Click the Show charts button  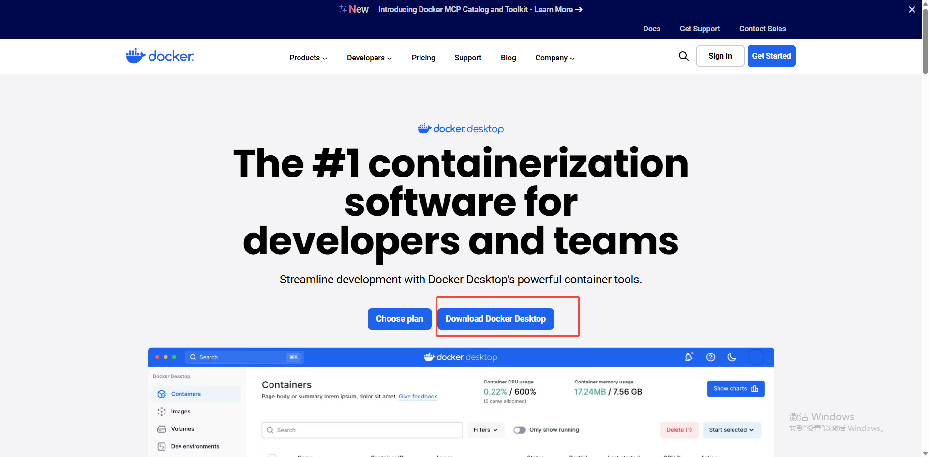735,388
